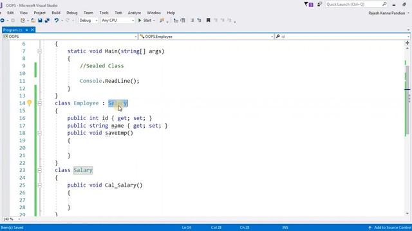Collapse the Cal_Salary method at line 25

tap(39, 185)
